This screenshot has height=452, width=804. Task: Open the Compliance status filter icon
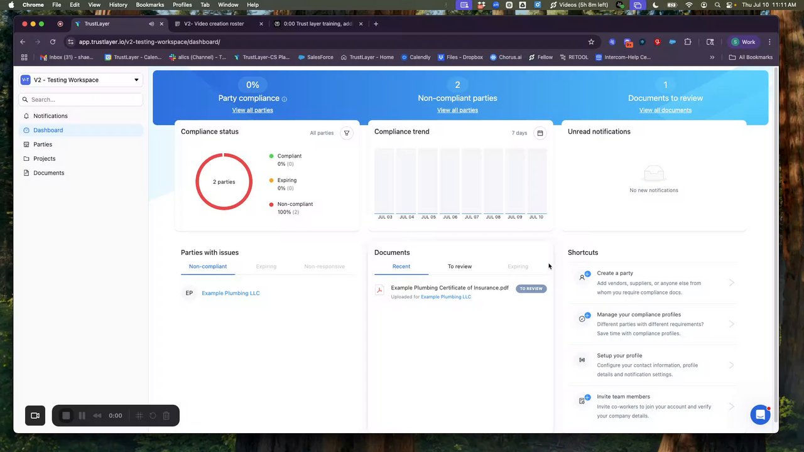click(346, 133)
